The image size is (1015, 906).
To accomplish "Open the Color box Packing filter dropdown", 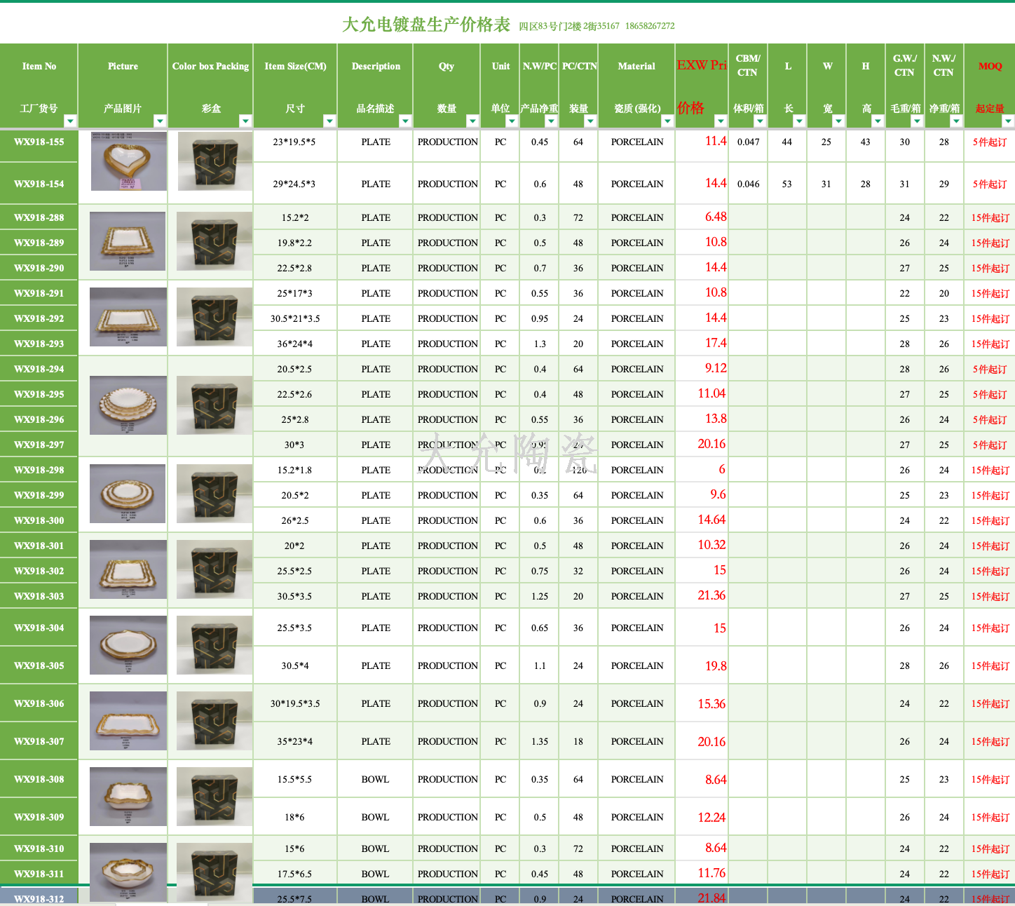I will (245, 121).
